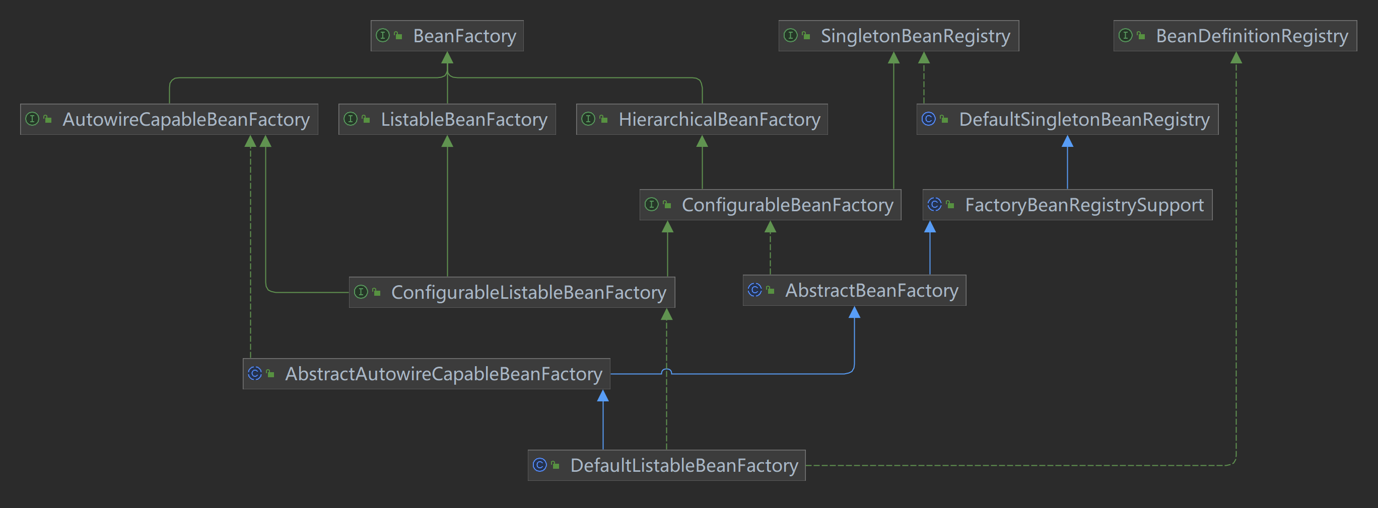
Task: Click the class icon beside DefaultSingletonBeanRegistry
Action: pos(928,119)
